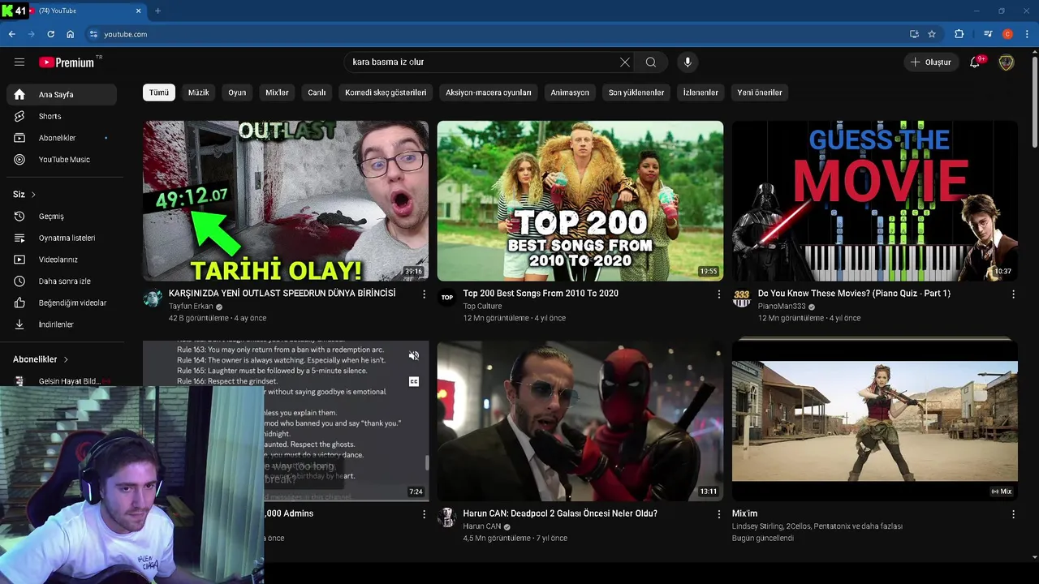Open Abonelikler in the sidebar

click(x=62, y=138)
